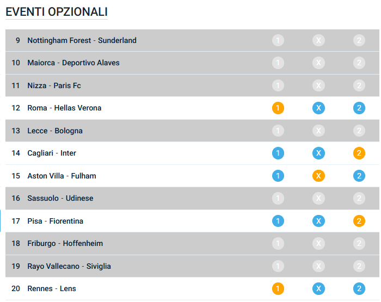
Task: Deselect outcome 1 for Rennes - Lens
Action: click(x=278, y=288)
